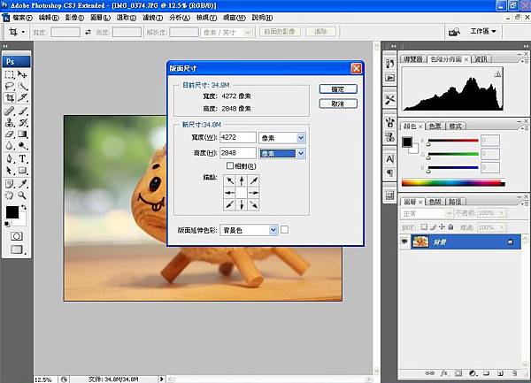Open the 濾鏡(T) menu
The image size is (531, 383).
click(x=152, y=18)
